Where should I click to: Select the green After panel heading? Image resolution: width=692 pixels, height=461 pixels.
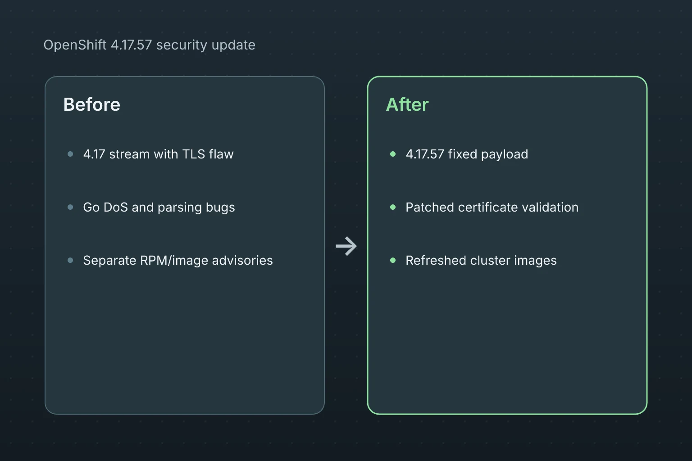[x=407, y=104]
